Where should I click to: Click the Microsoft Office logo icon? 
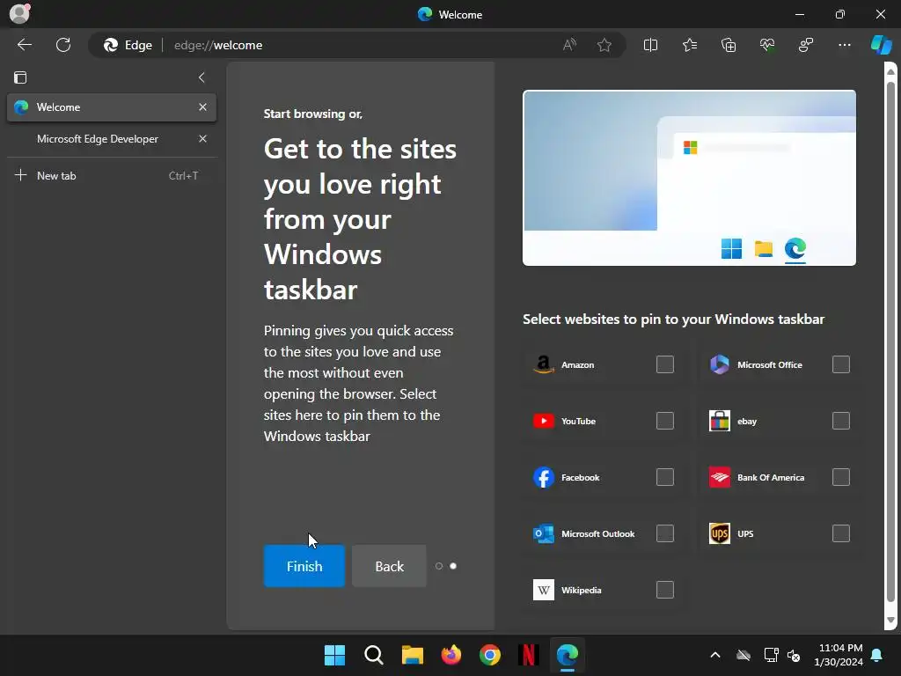720,364
